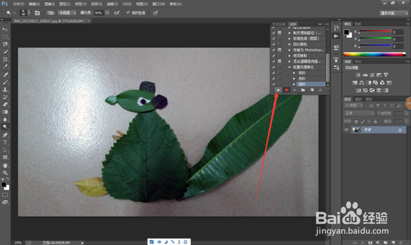Close the IMG_20150825_200627.jpg document tab
The image size is (411, 245).
(88, 21)
